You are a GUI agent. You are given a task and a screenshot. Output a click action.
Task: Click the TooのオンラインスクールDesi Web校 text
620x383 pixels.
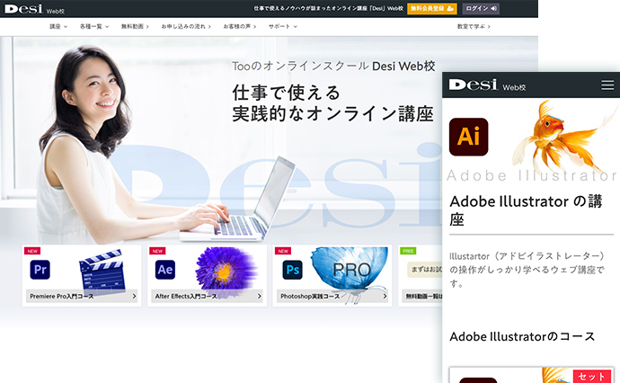pos(333,66)
